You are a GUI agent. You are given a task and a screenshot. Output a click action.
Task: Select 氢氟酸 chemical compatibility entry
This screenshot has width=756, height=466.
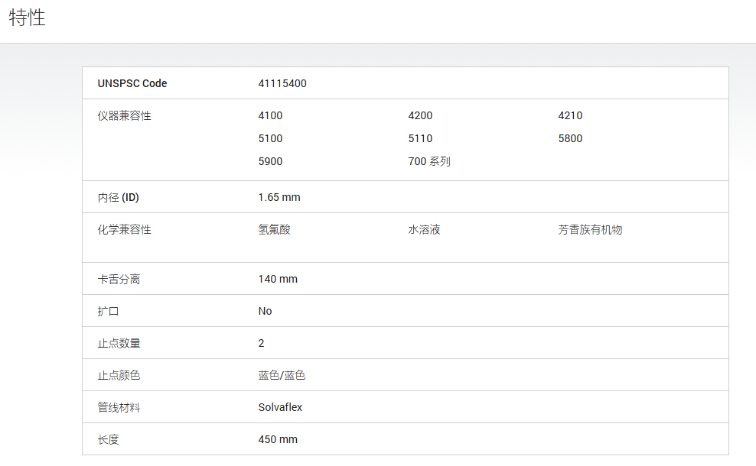[x=275, y=230]
